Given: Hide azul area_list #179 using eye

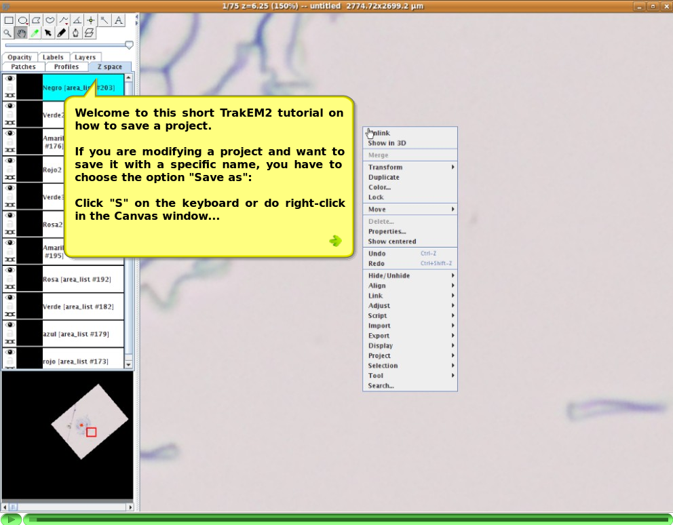Looking at the screenshot, I should coord(10,325).
